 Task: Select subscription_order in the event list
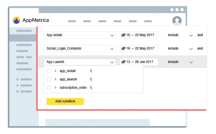[73, 88]
